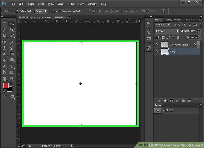
Task: Toggle lock transparent pixels
Action: pos(163,37)
